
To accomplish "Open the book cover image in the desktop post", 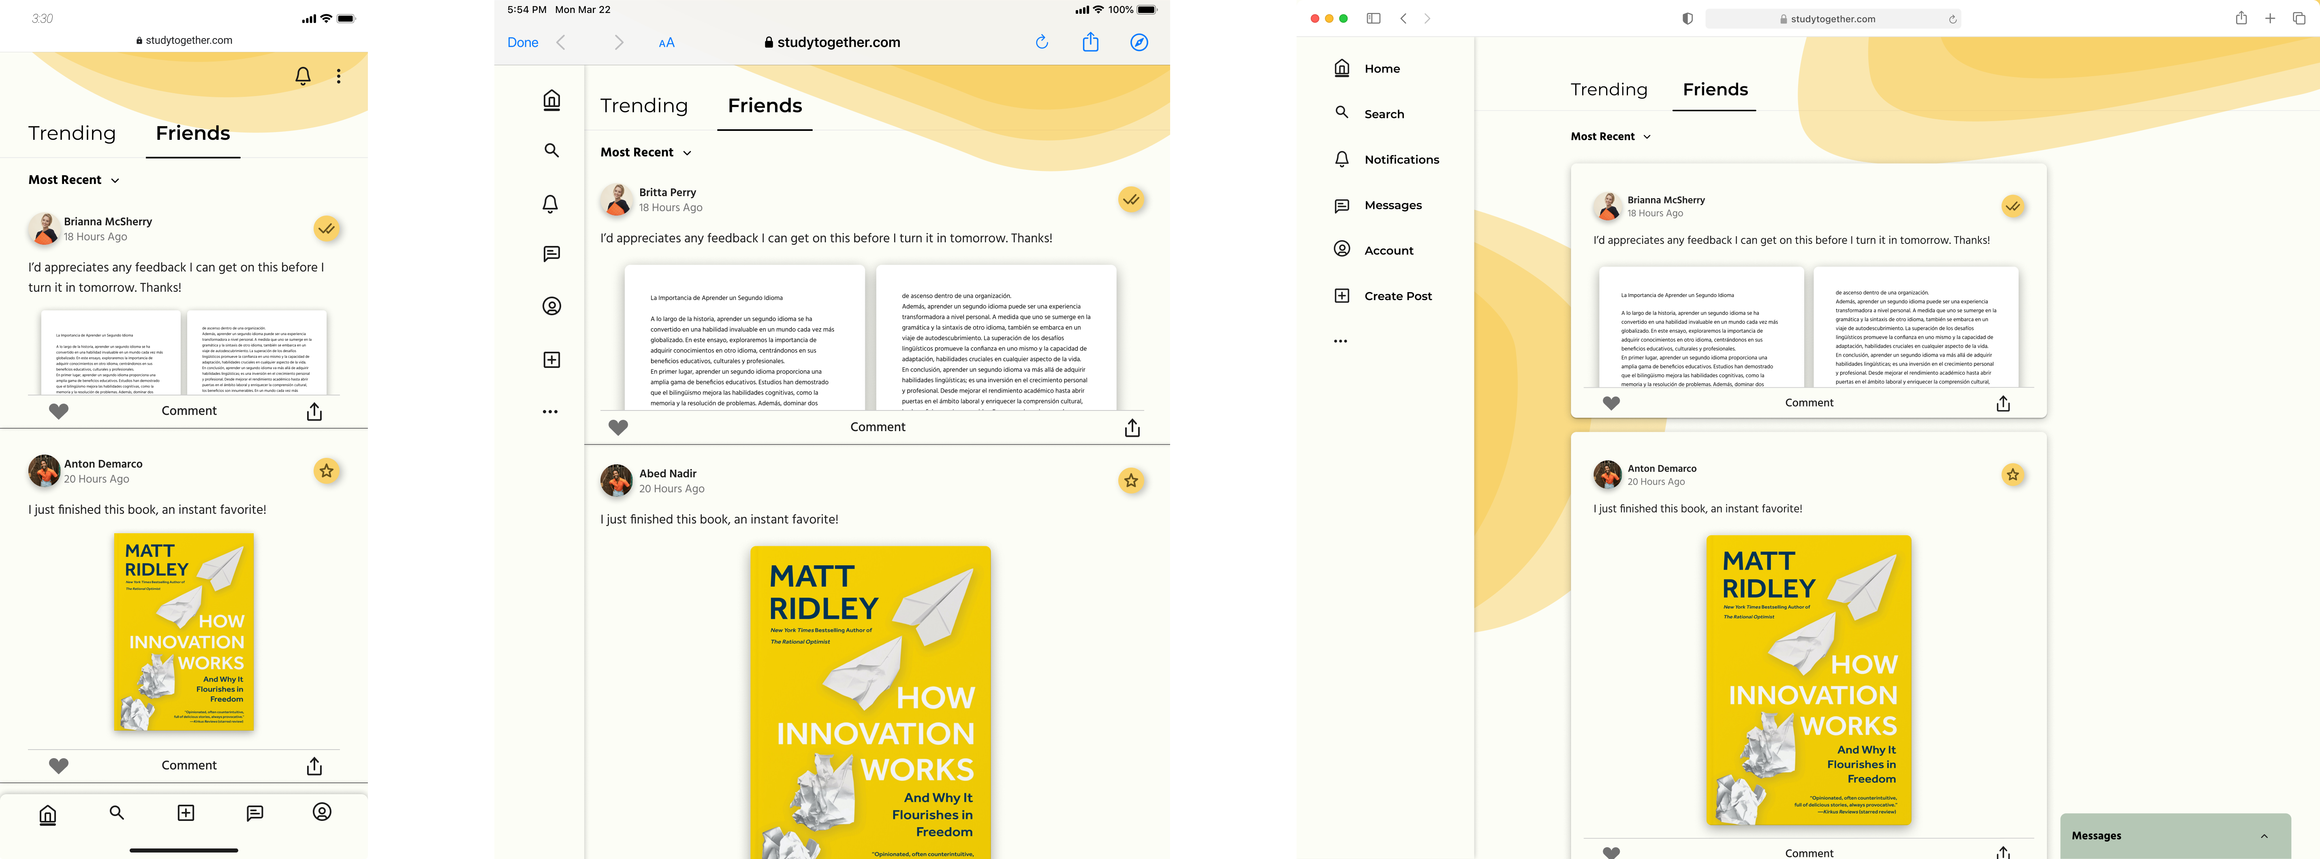I will point(1808,680).
